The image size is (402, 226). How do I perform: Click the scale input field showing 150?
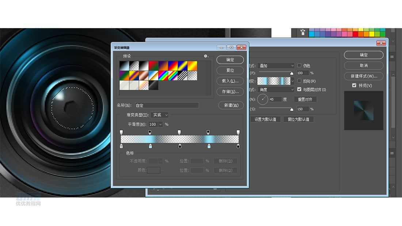coord(303,109)
